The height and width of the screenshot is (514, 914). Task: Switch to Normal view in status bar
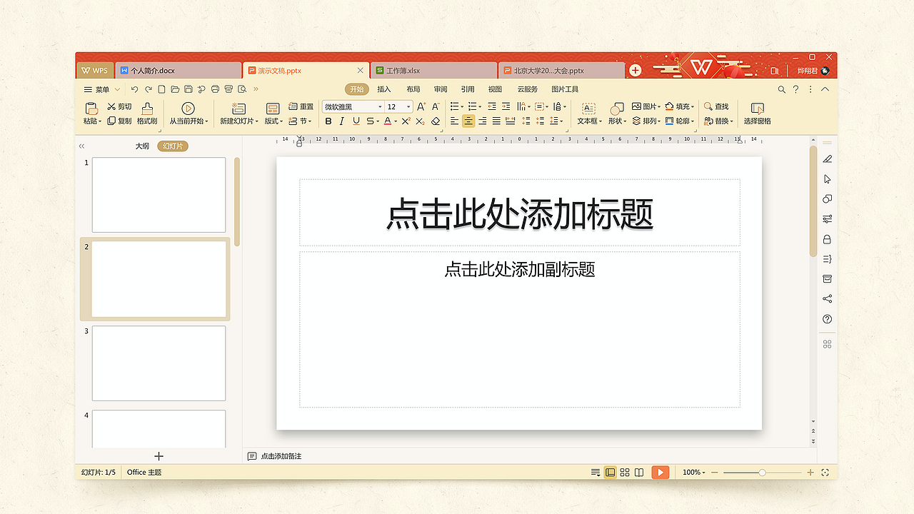click(x=611, y=473)
